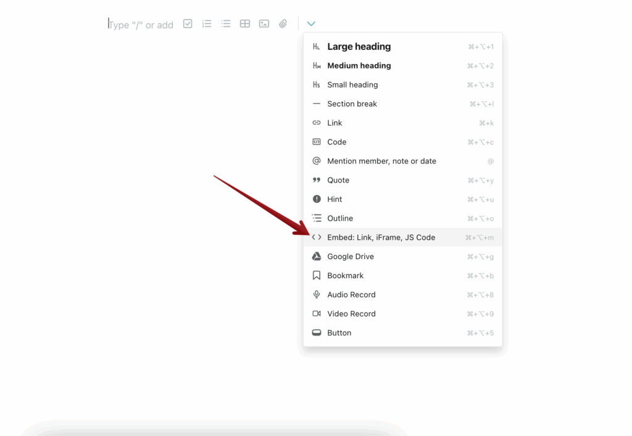Collapse the insert menu chevron
Viewport: 632px width, 436px height.
[x=311, y=24]
